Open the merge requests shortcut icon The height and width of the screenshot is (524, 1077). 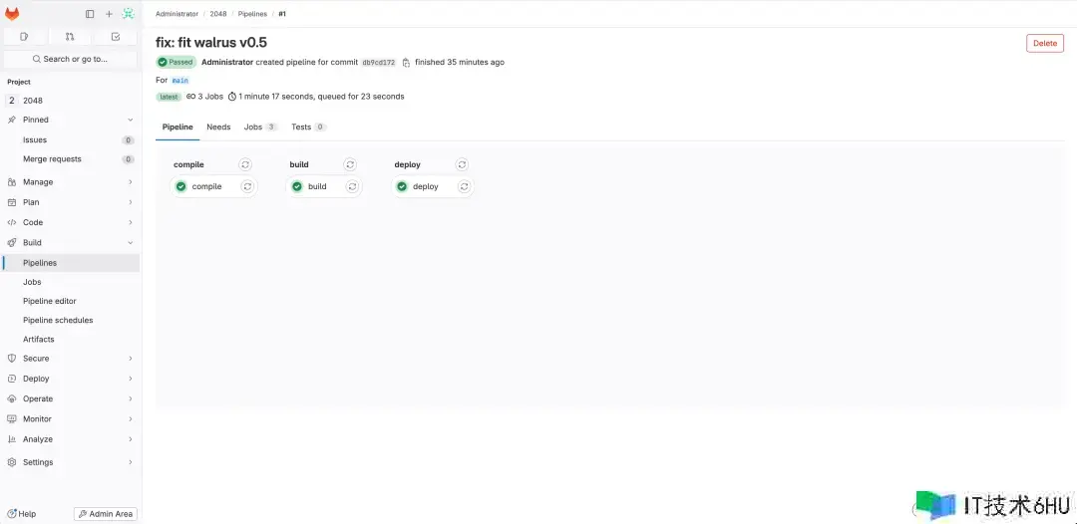pos(70,37)
